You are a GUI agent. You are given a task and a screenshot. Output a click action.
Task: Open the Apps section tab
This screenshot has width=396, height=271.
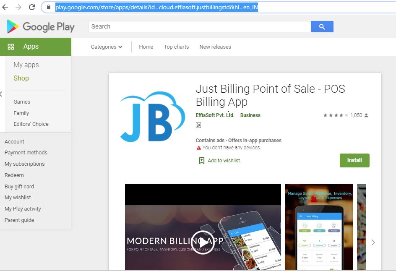(36, 47)
